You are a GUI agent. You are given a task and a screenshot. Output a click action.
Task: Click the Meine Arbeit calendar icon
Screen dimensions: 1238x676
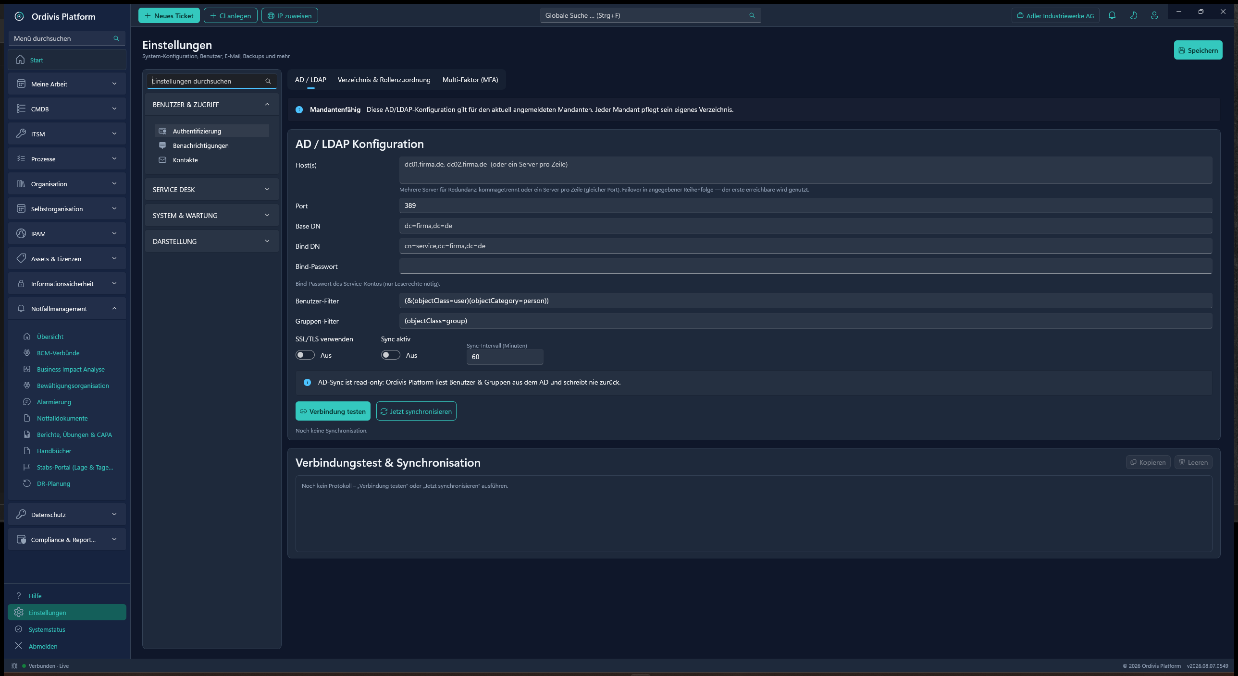click(21, 84)
